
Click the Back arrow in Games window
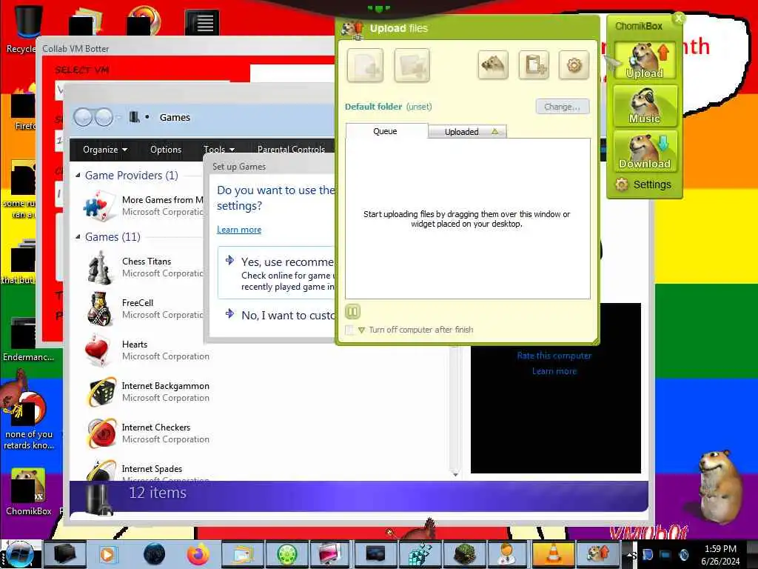click(83, 117)
